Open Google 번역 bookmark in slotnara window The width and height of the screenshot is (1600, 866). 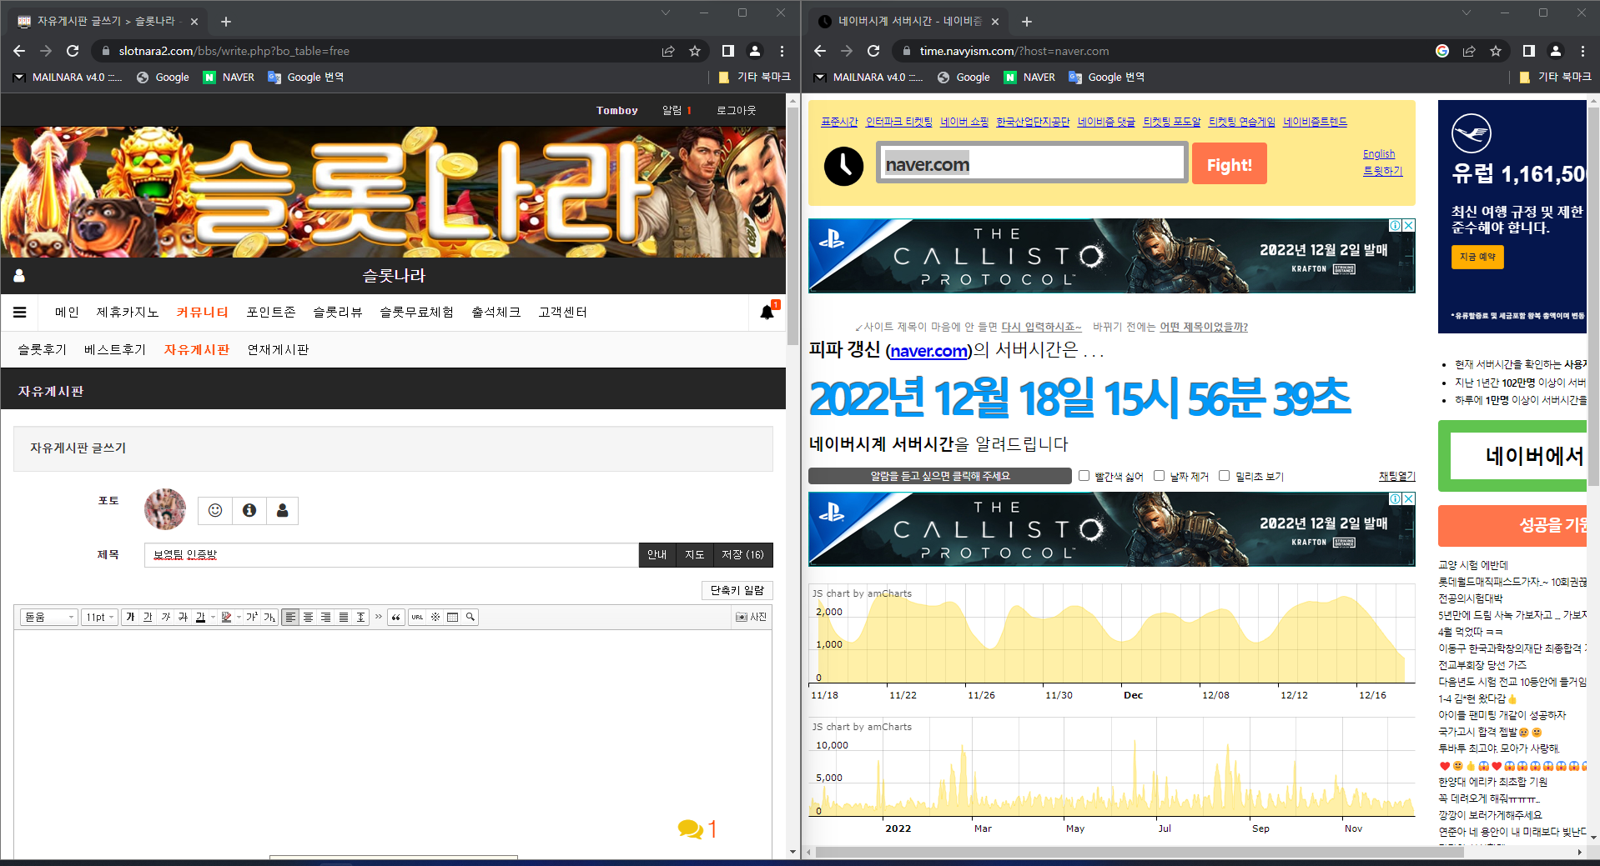[305, 77]
